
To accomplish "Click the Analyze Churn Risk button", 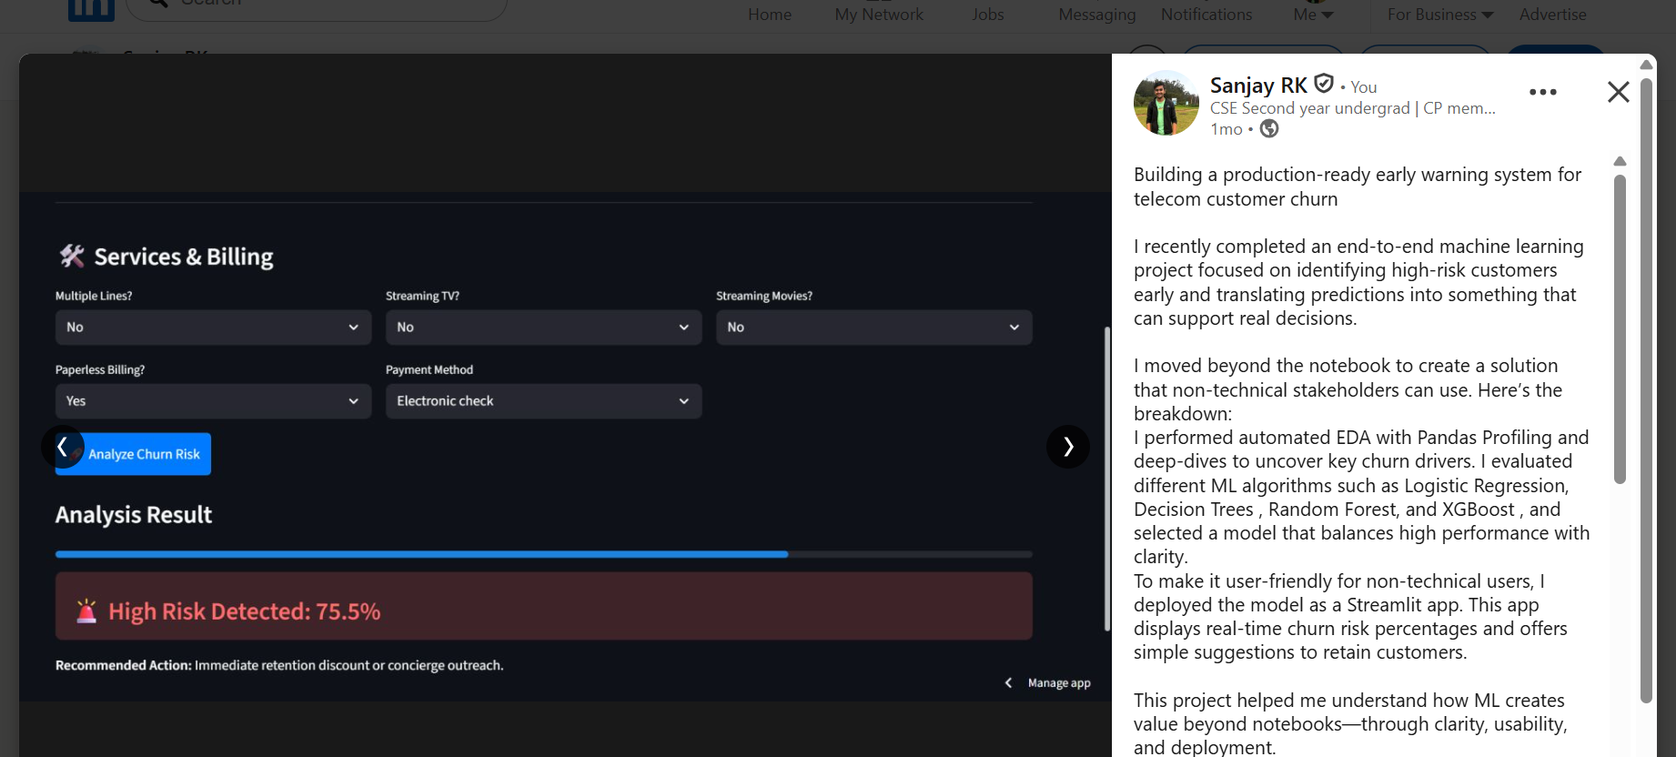I will 144,454.
